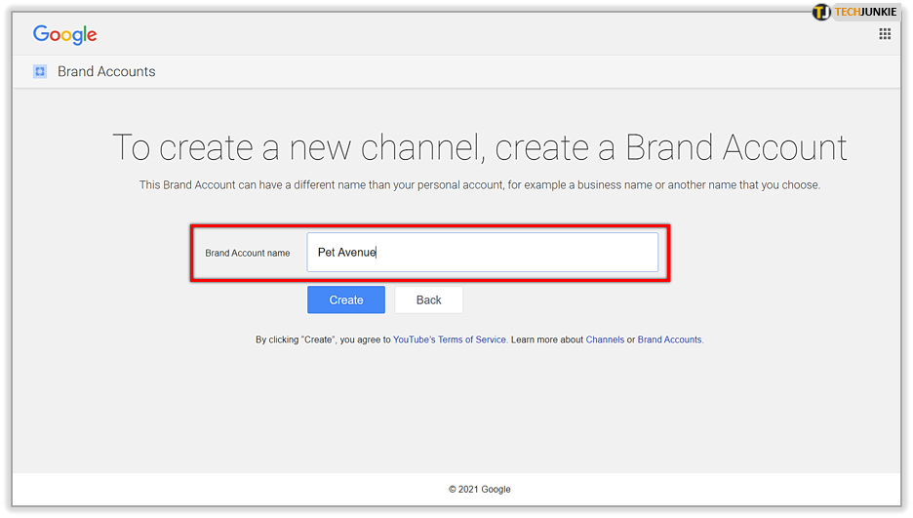This screenshot has width=913, height=518.
Task: Open YouTube's Terms of Service link
Action: pyautogui.click(x=450, y=339)
